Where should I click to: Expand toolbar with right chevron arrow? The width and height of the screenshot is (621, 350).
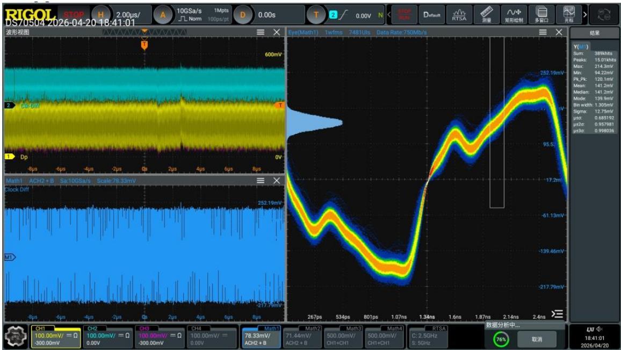[585, 15]
